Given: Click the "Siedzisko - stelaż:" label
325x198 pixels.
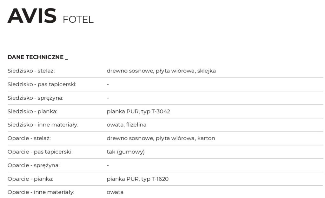Looking at the screenshot, I should pyautogui.click(x=31, y=71).
